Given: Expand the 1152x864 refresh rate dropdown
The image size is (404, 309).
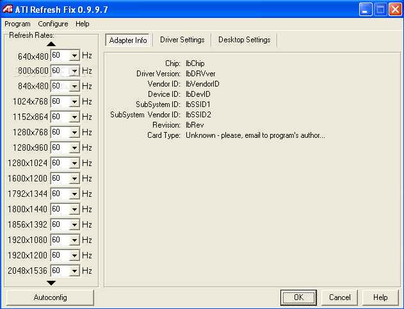Looking at the screenshot, I should [x=74, y=117].
